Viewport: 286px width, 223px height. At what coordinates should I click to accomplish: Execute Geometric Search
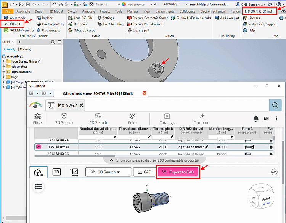click(148, 18)
